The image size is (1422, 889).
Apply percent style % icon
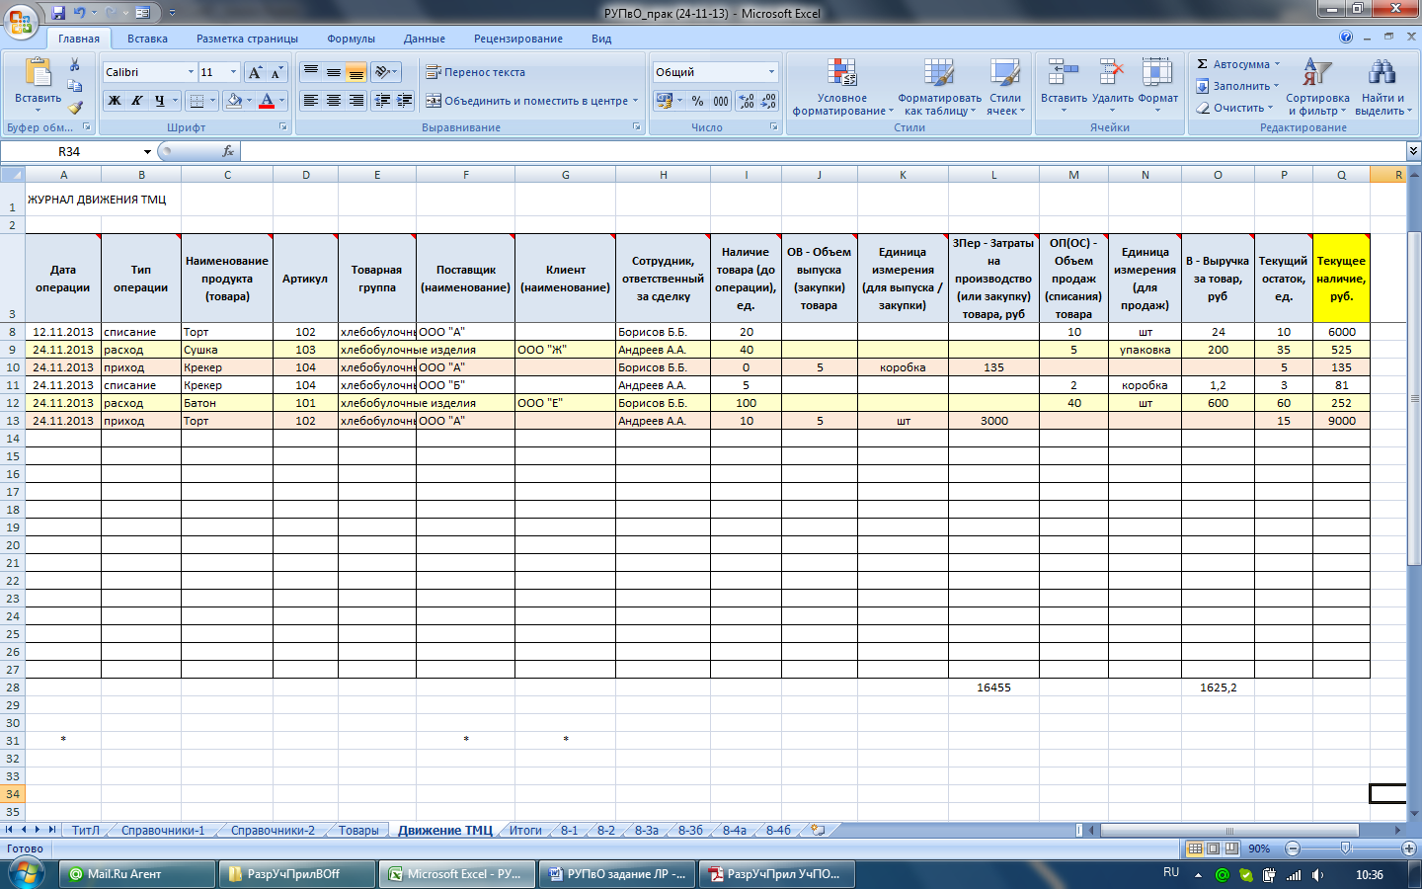[x=698, y=101]
